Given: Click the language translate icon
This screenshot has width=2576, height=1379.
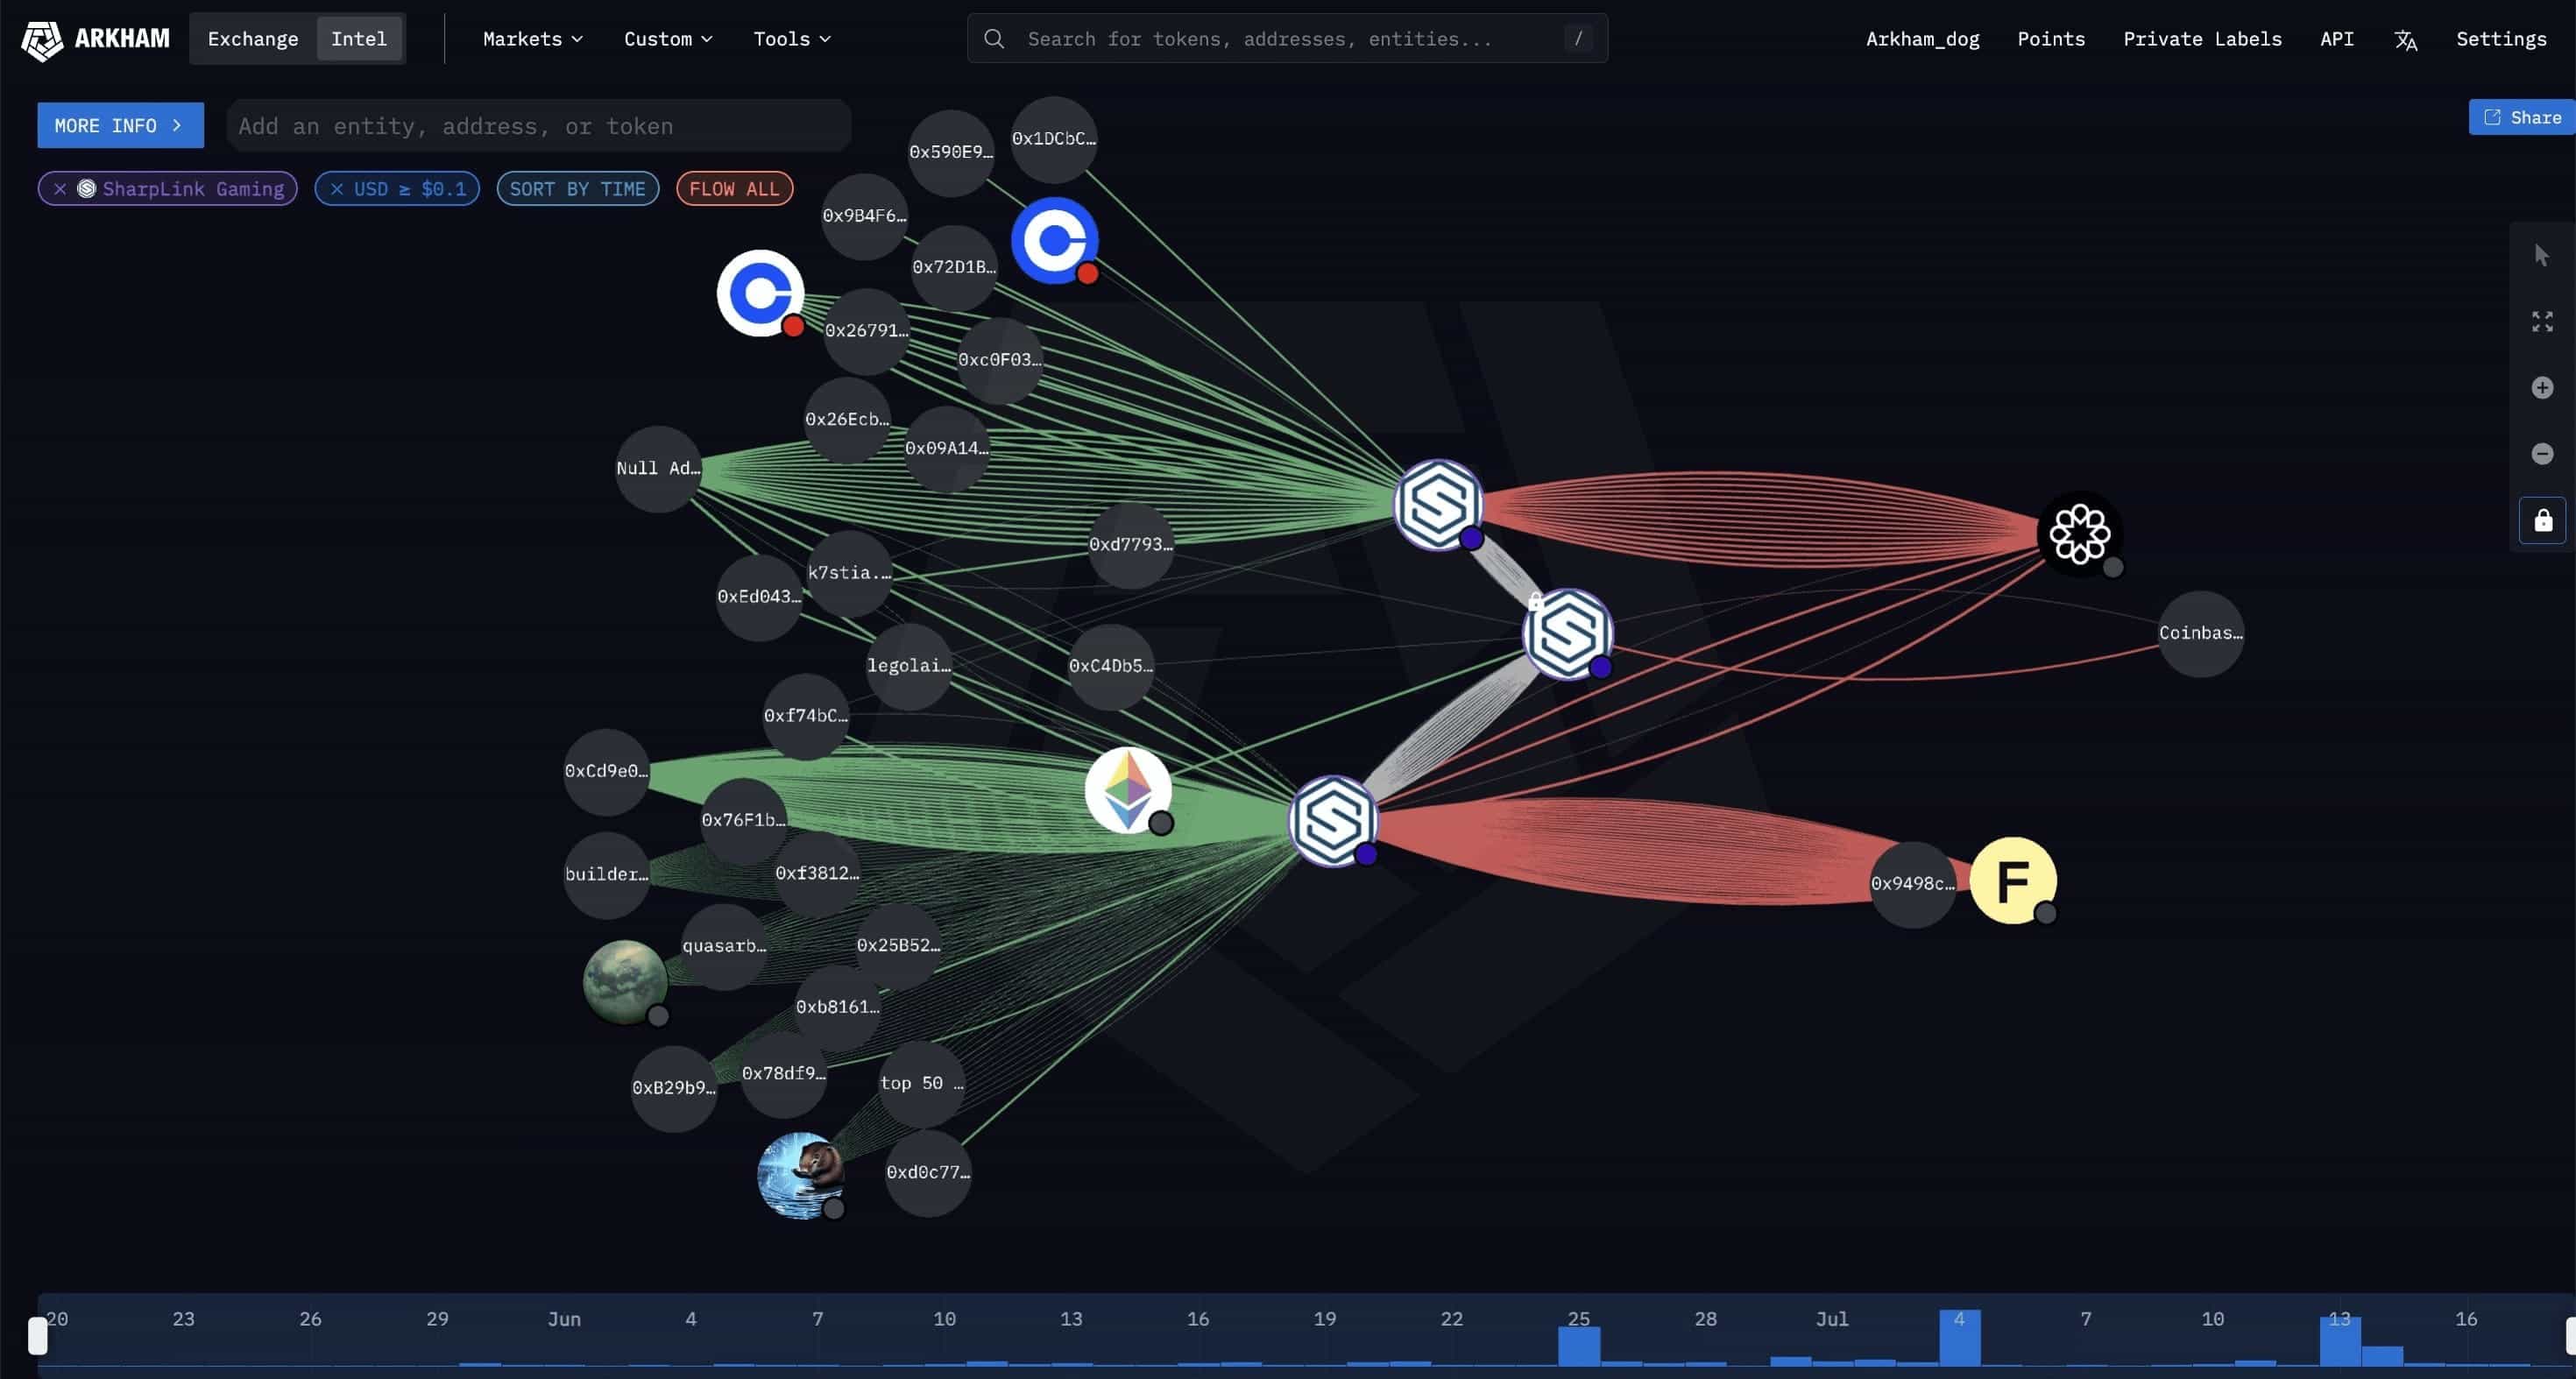Looking at the screenshot, I should tap(2405, 40).
